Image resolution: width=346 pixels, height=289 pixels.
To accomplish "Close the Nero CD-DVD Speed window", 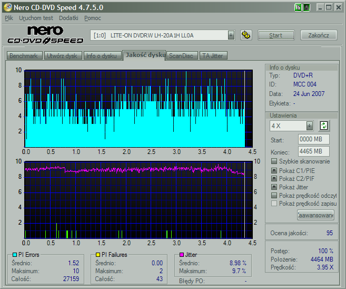I will [x=338, y=7].
